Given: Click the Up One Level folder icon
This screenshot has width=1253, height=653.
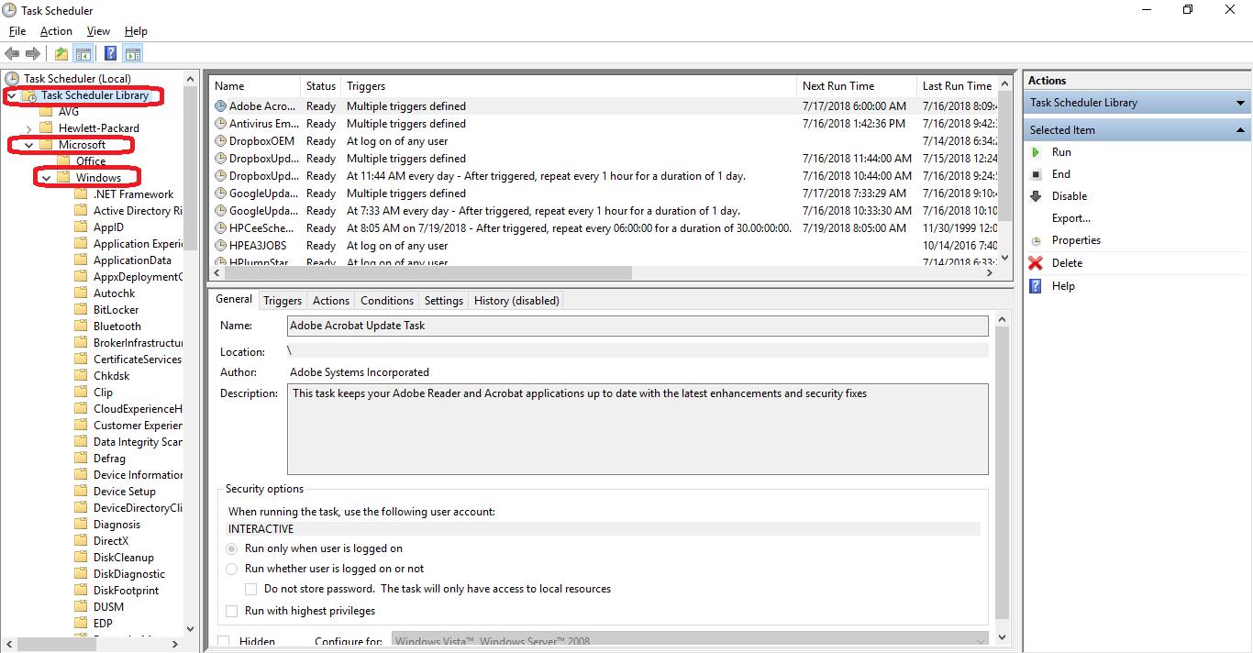Looking at the screenshot, I should [x=61, y=54].
